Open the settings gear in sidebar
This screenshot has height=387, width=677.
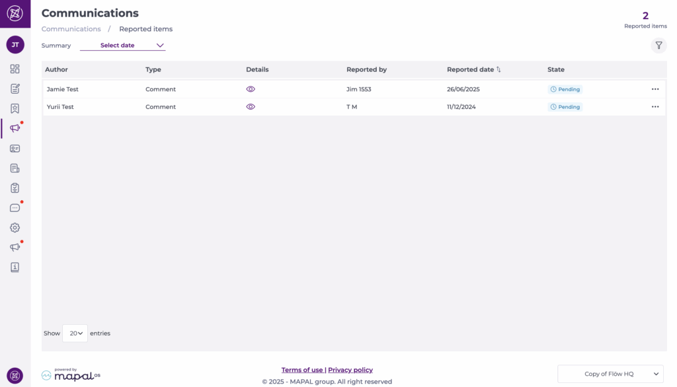15,228
